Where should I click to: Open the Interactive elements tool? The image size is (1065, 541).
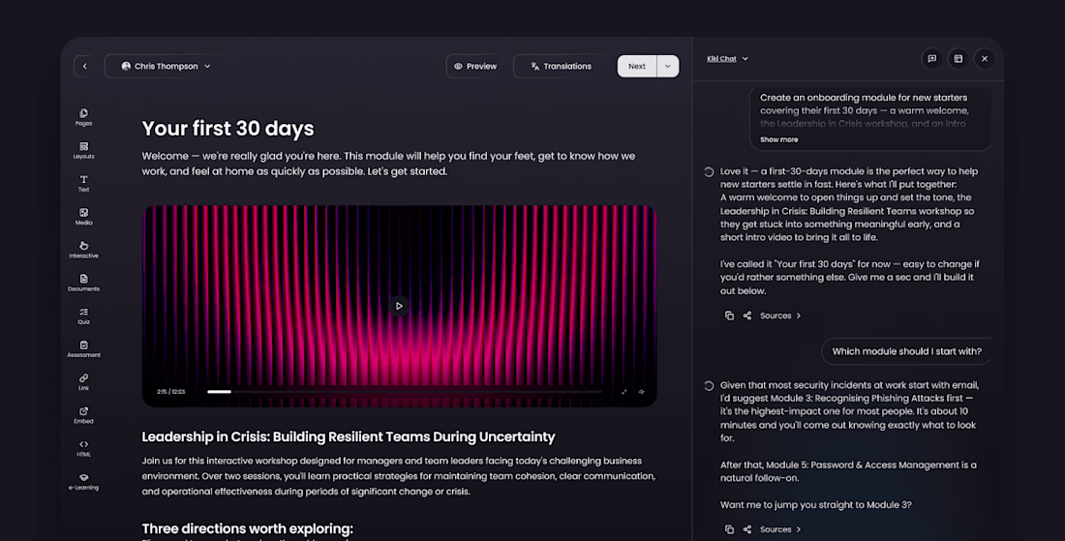point(83,250)
